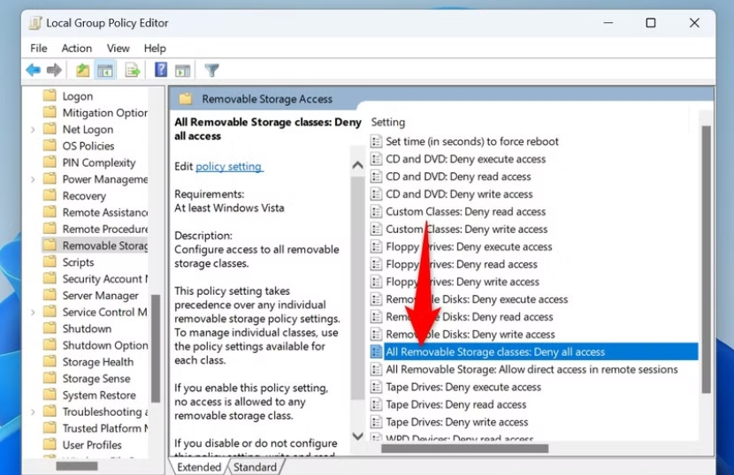Click description pane scroll up arrow

point(357,164)
